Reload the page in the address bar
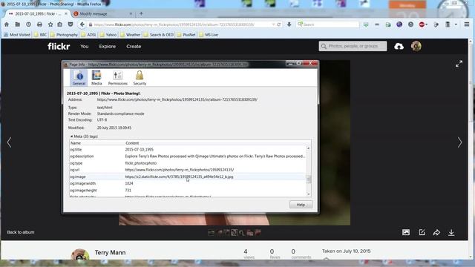475x267 pixels. pos(279,24)
